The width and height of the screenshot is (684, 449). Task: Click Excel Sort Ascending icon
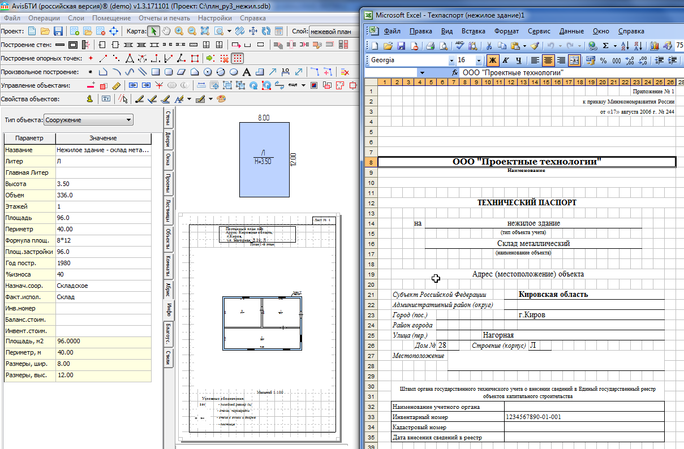point(625,46)
